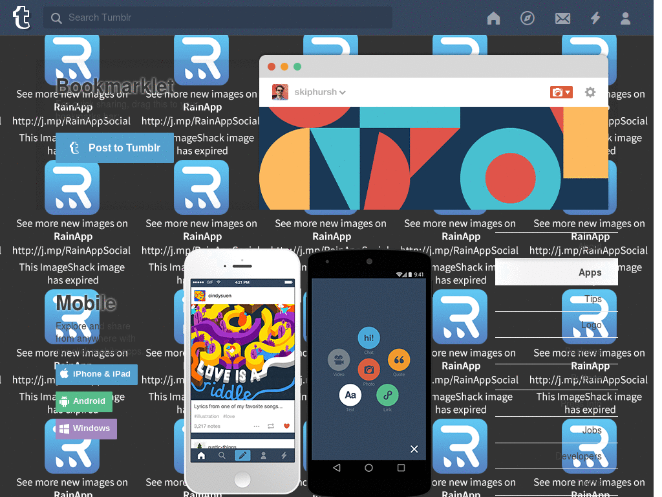This screenshot has height=497, width=662.
Task: Open the account person icon in the header
Action: pos(625,18)
